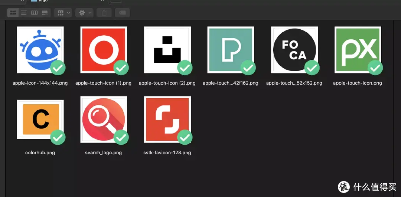
Task: Click the Edit Tags toolbar button
Action: (x=123, y=13)
